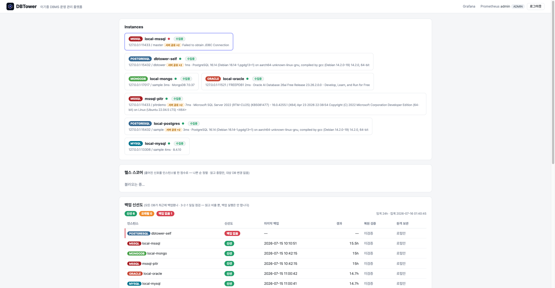Select the mssql-pitr instance name
The width and height of the screenshot is (555, 288).
pos(154,99)
